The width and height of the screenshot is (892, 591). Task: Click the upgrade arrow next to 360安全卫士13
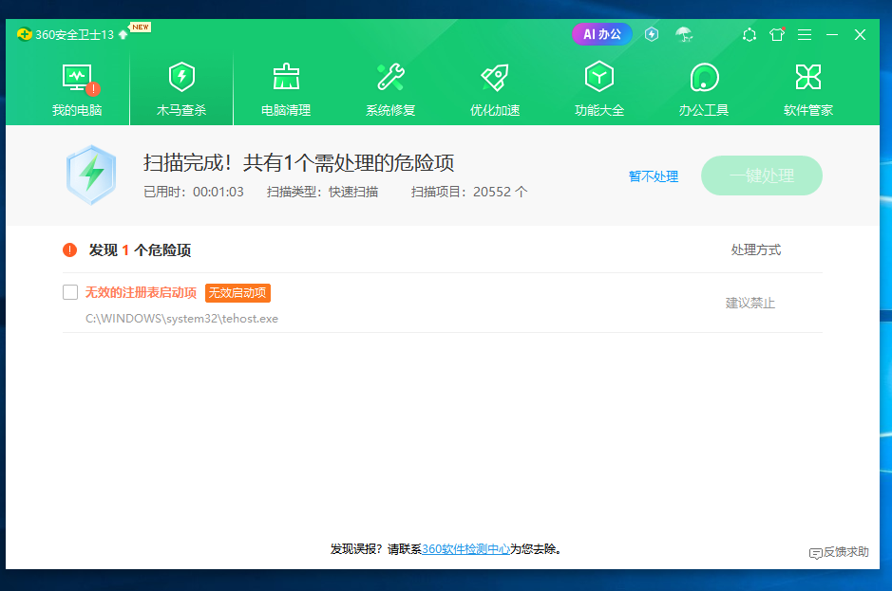click(123, 35)
